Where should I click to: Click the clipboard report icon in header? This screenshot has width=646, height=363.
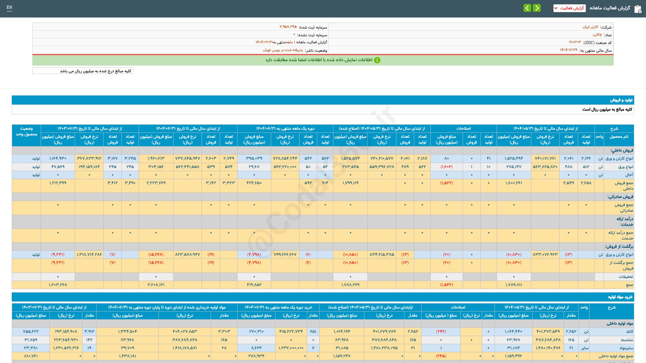638,9
